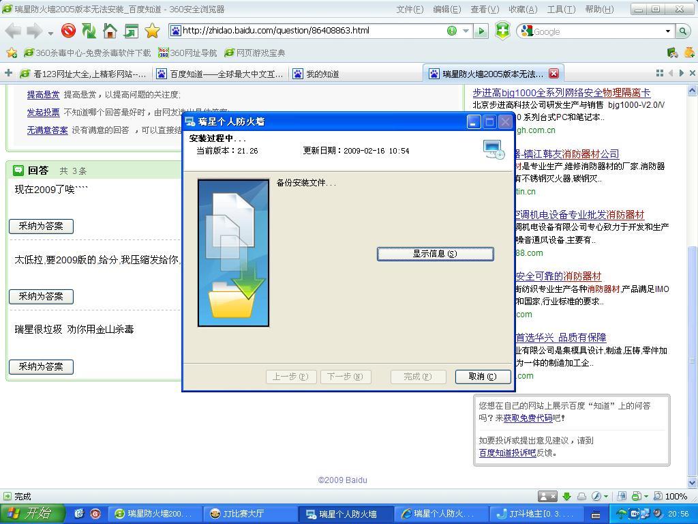Open the 查看(V) menu

pyautogui.click(x=485, y=10)
